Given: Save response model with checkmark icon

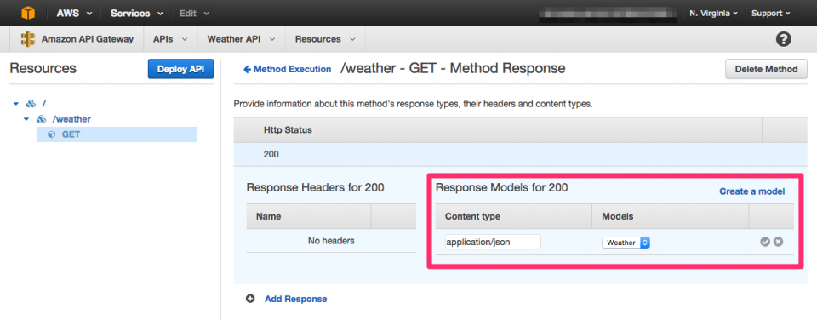Looking at the screenshot, I should [765, 242].
